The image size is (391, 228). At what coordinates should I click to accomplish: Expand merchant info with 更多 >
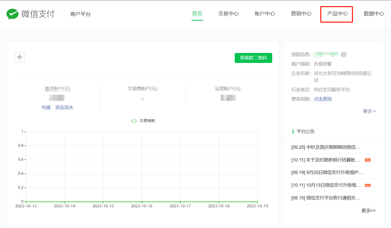[369, 111]
